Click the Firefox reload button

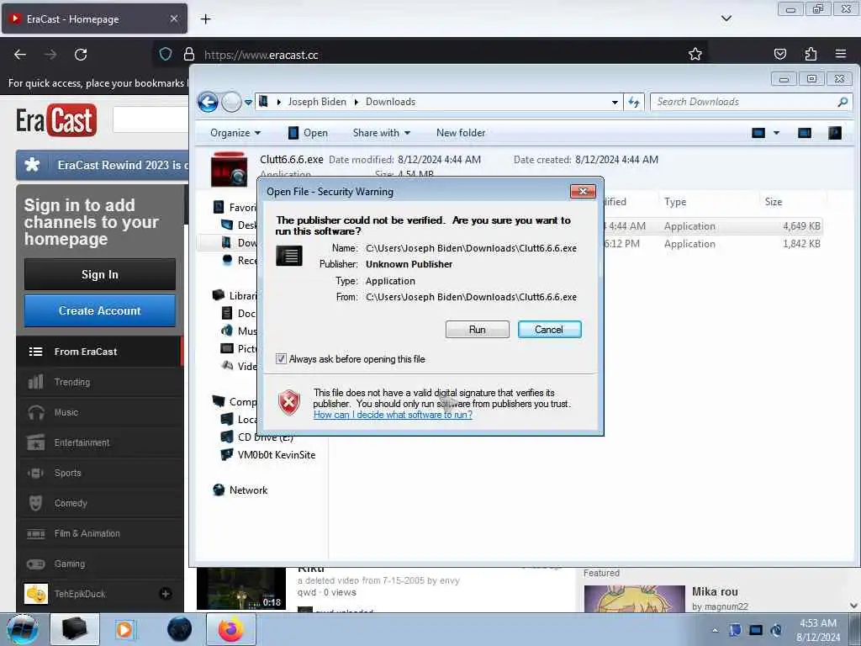click(81, 55)
